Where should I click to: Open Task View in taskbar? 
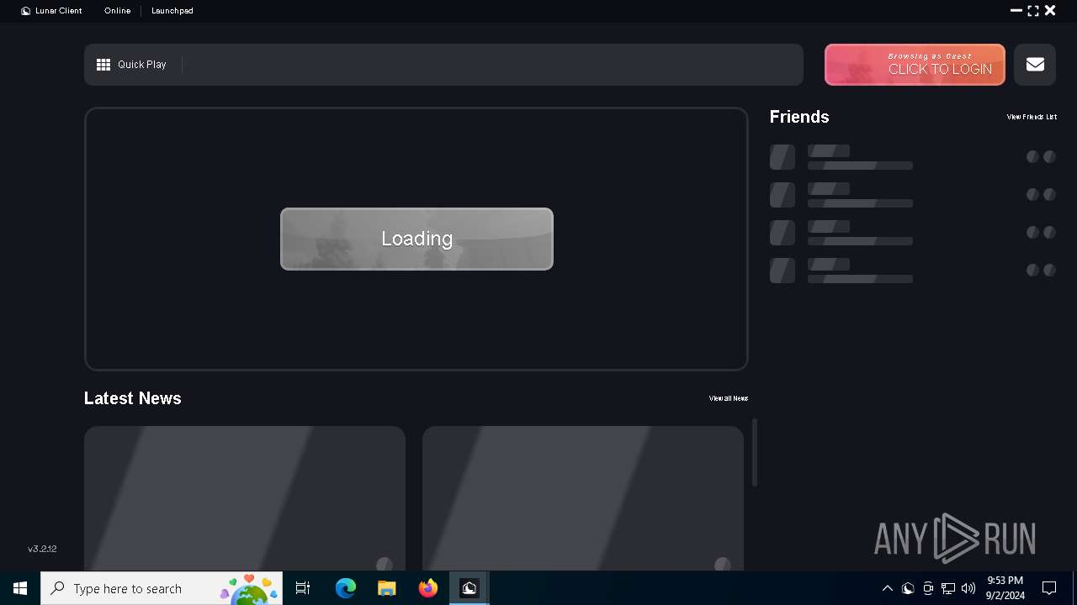(303, 588)
